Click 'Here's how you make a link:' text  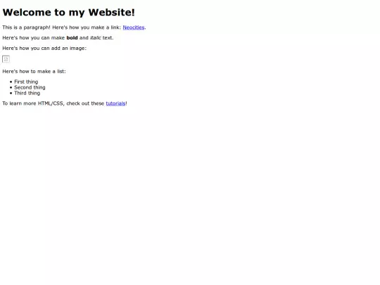coord(87,27)
